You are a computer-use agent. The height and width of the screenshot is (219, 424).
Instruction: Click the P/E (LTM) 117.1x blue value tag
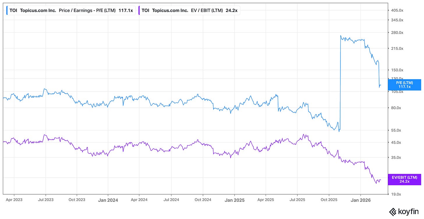[404, 85]
